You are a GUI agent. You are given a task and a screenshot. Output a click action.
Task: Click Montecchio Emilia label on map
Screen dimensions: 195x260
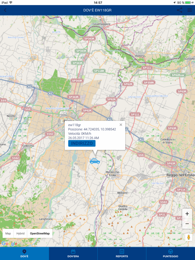(x=112, y=174)
